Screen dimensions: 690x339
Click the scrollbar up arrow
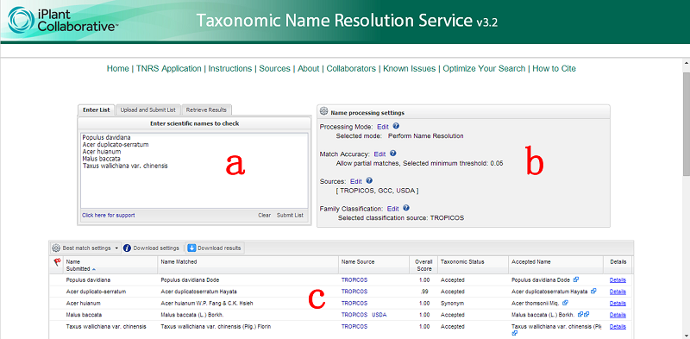pyautogui.click(x=686, y=62)
